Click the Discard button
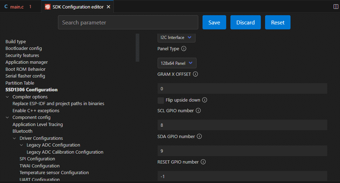The height and width of the screenshot is (183, 340). [246, 22]
